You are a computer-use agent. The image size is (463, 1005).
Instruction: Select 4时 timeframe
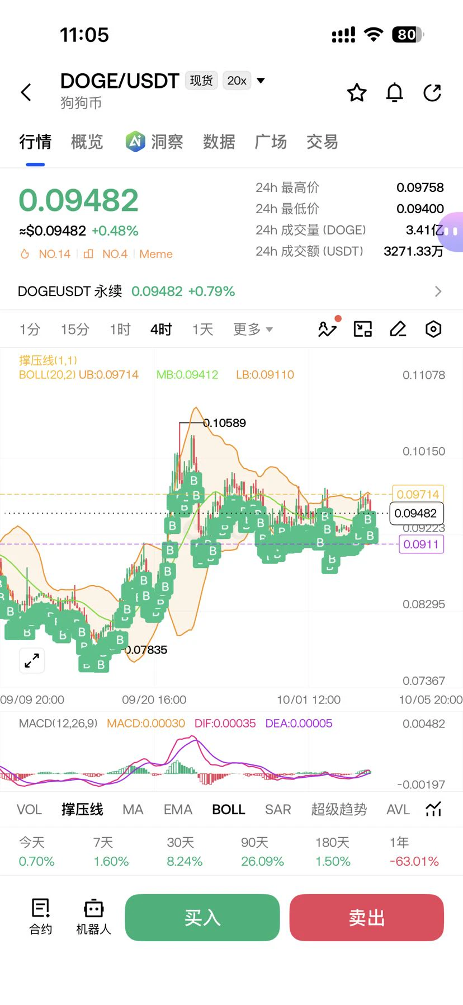point(161,329)
